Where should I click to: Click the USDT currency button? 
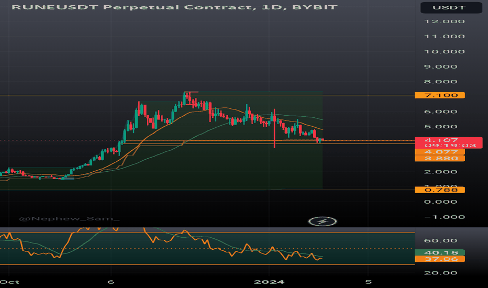(x=451, y=7)
